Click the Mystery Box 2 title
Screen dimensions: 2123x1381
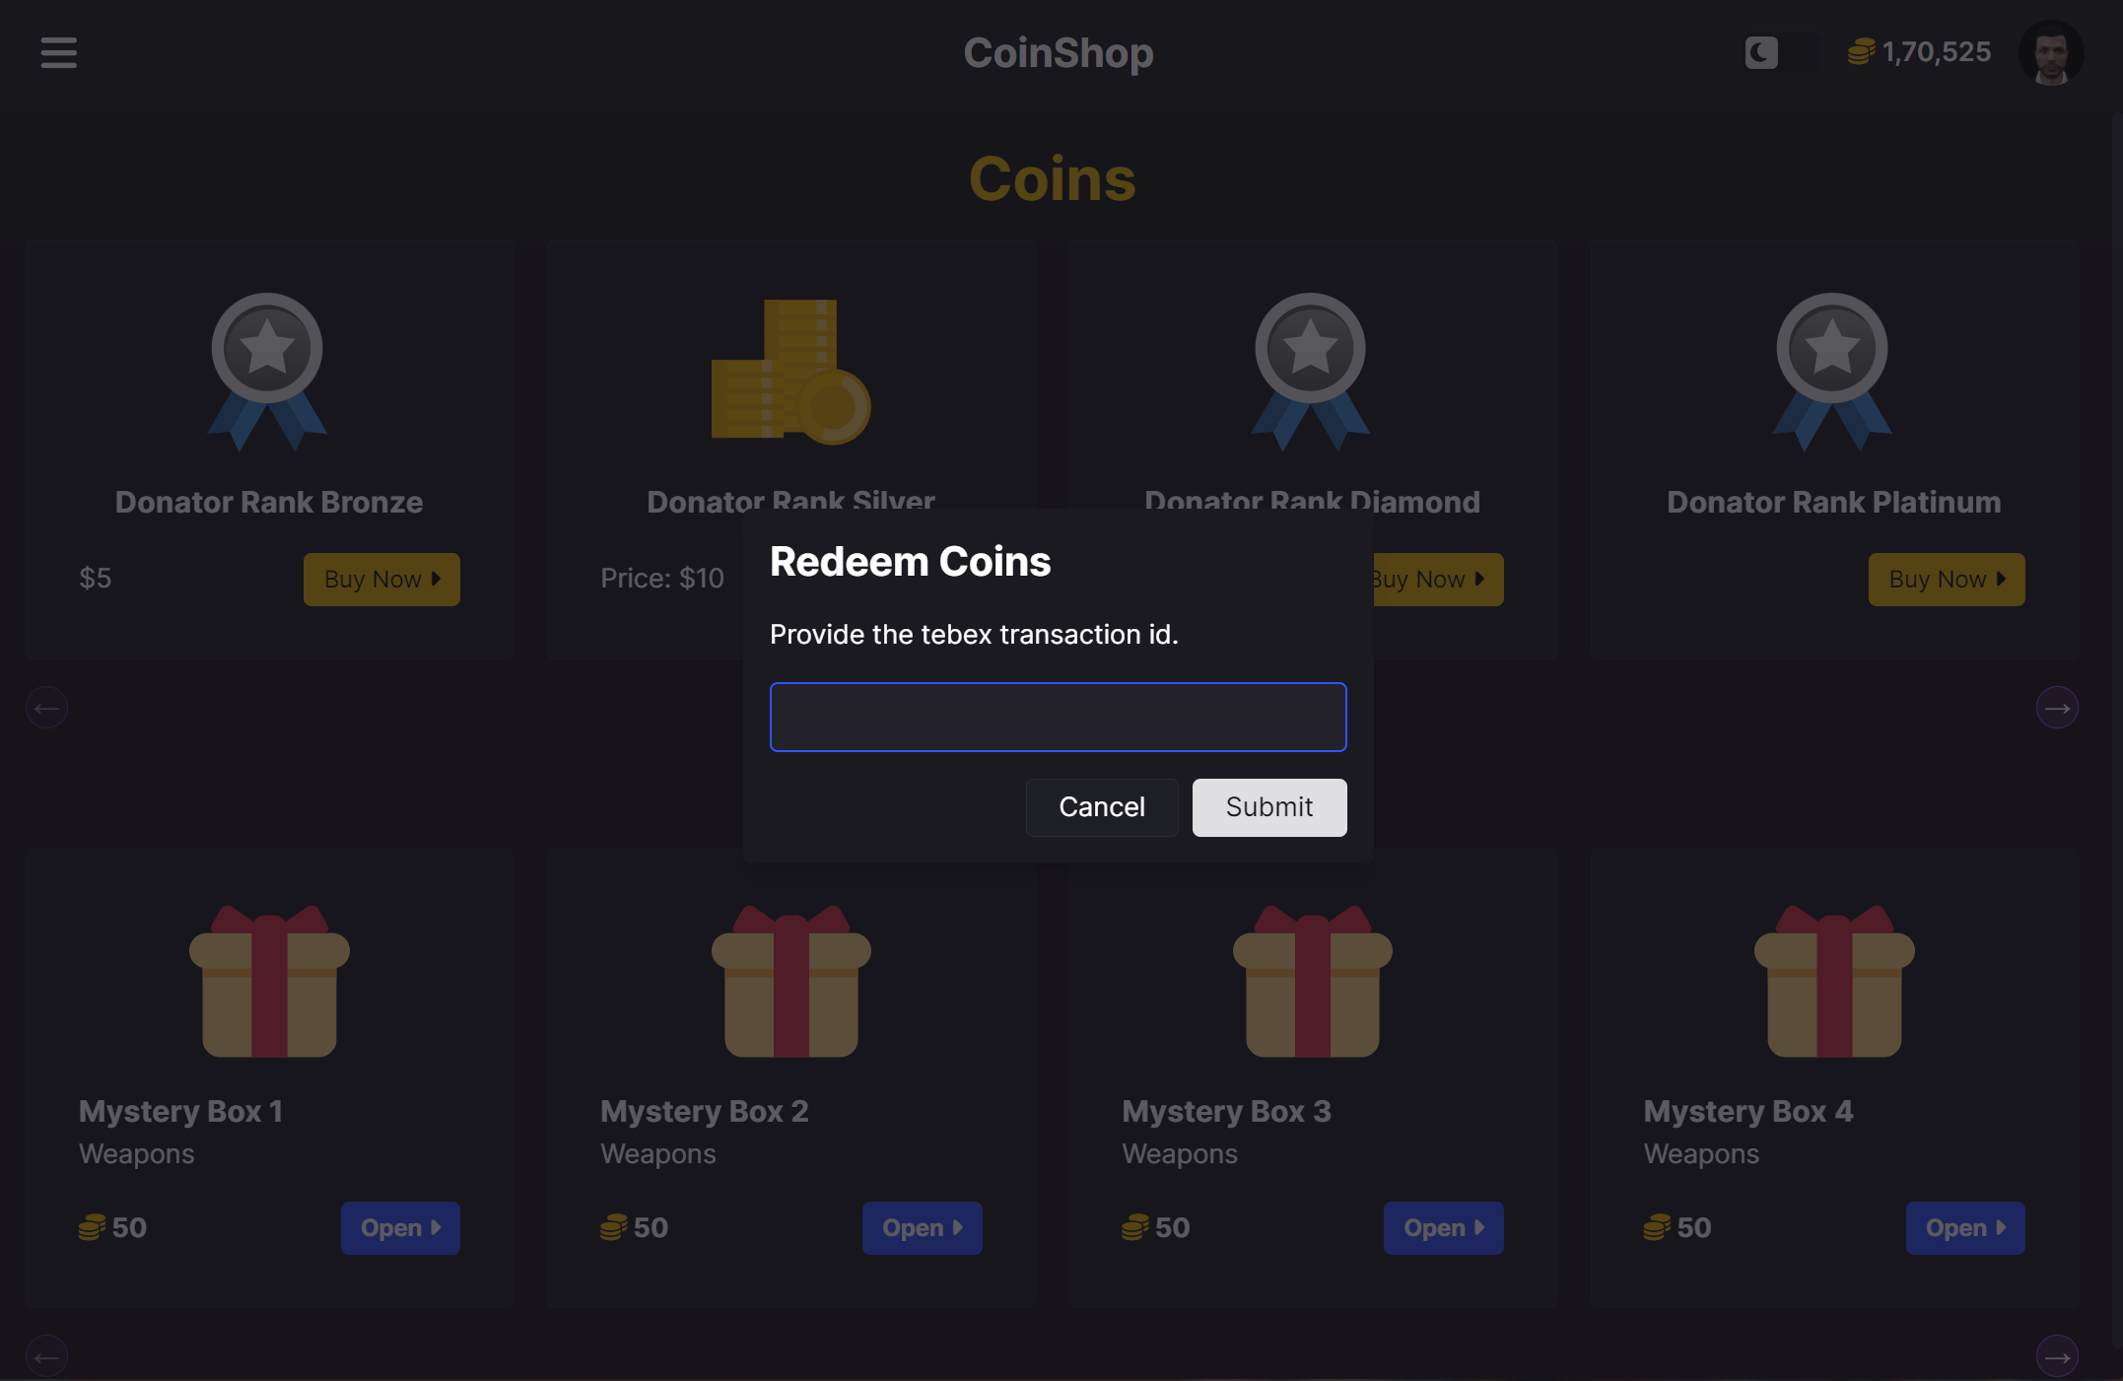(705, 1112)
